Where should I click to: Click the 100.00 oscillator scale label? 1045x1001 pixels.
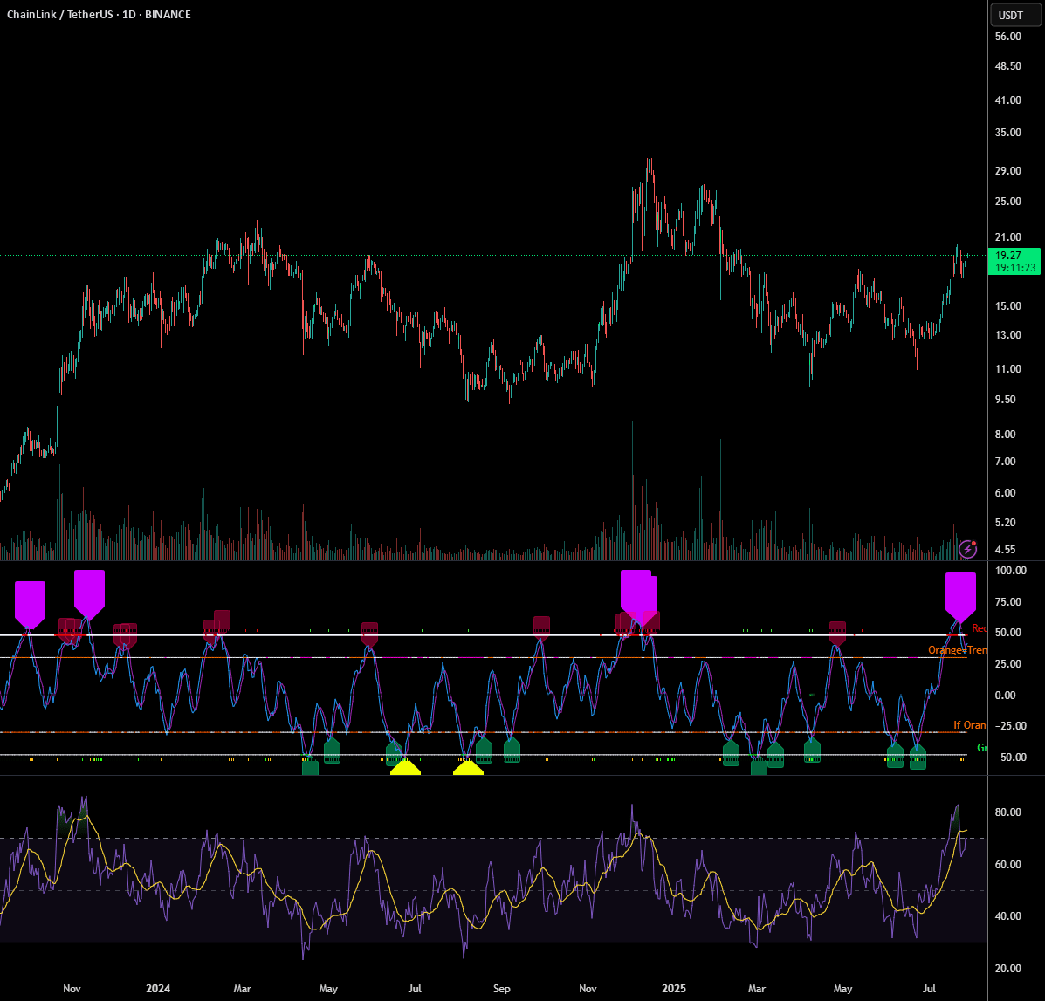(1010, 570)
